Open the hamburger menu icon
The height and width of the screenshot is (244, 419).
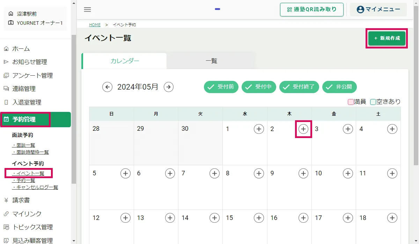click(87, 10)
